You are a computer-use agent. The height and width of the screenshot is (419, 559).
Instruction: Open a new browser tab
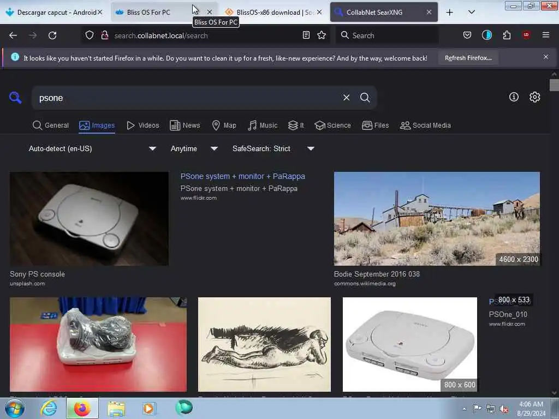pyautogui.click(x=450, y=13)
